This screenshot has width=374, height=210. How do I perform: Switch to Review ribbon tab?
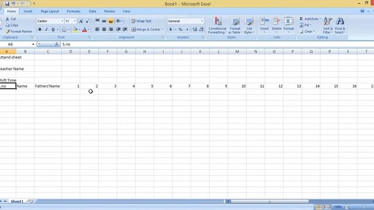coord(109,11)
